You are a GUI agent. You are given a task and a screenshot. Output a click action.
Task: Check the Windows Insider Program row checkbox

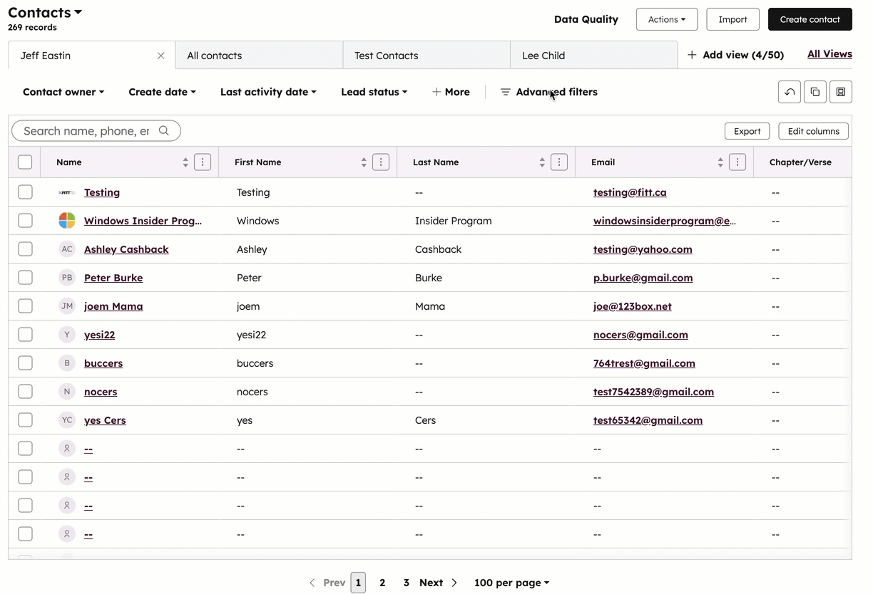pyautogui.click(x=25, y=221)
